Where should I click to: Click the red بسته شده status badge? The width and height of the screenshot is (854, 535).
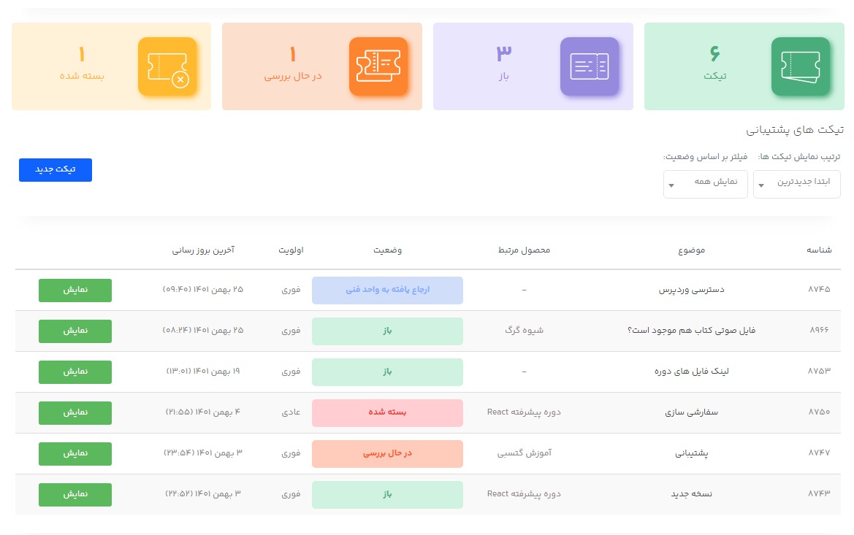(387, 412)
